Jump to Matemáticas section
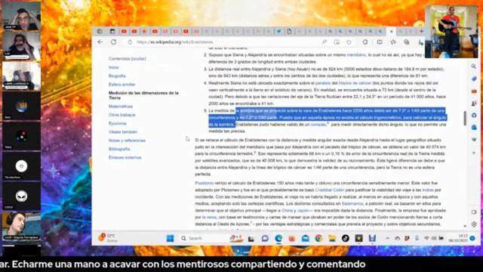The image size is (483, 272). 121,107
